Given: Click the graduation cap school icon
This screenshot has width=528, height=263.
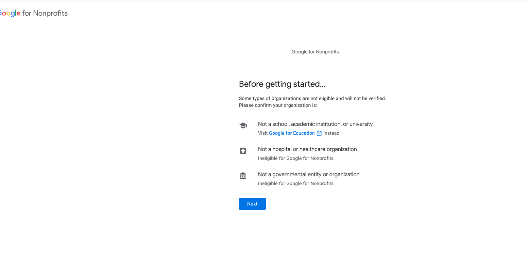Looking at the screenshot, I should click(x=243, y=126).
